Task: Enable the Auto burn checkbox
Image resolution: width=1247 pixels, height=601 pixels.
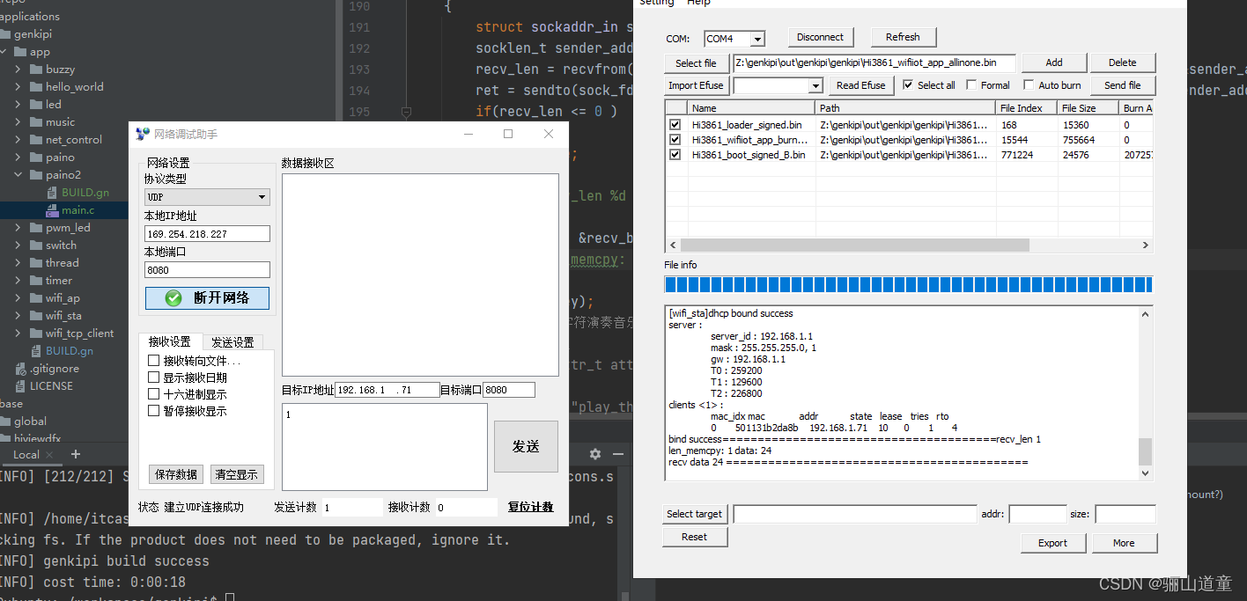Action: [x=1029, y=85]
